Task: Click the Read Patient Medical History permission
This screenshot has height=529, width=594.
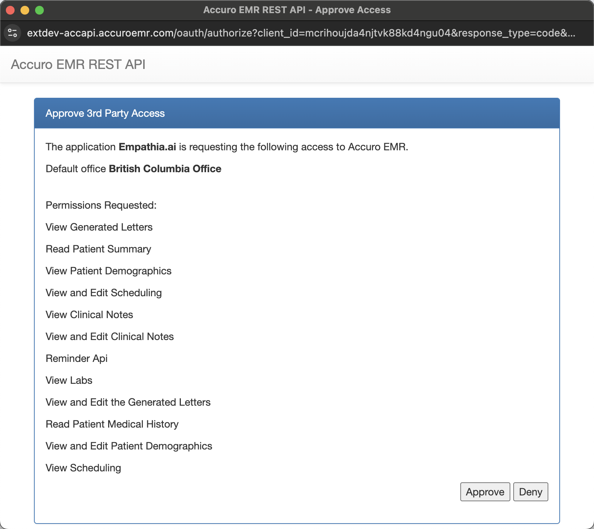Action: (112, 424)
